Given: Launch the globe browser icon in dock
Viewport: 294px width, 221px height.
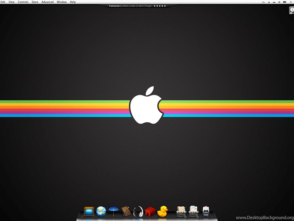Looking at the screenshot, I should [101, 211].
